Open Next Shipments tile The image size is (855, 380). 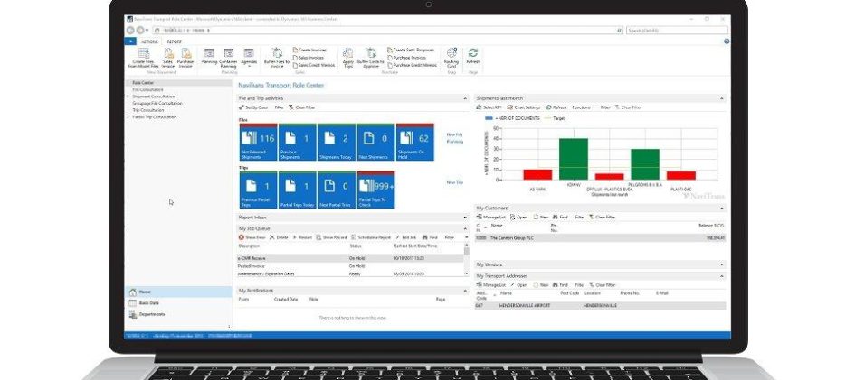[x=375, y=142]
